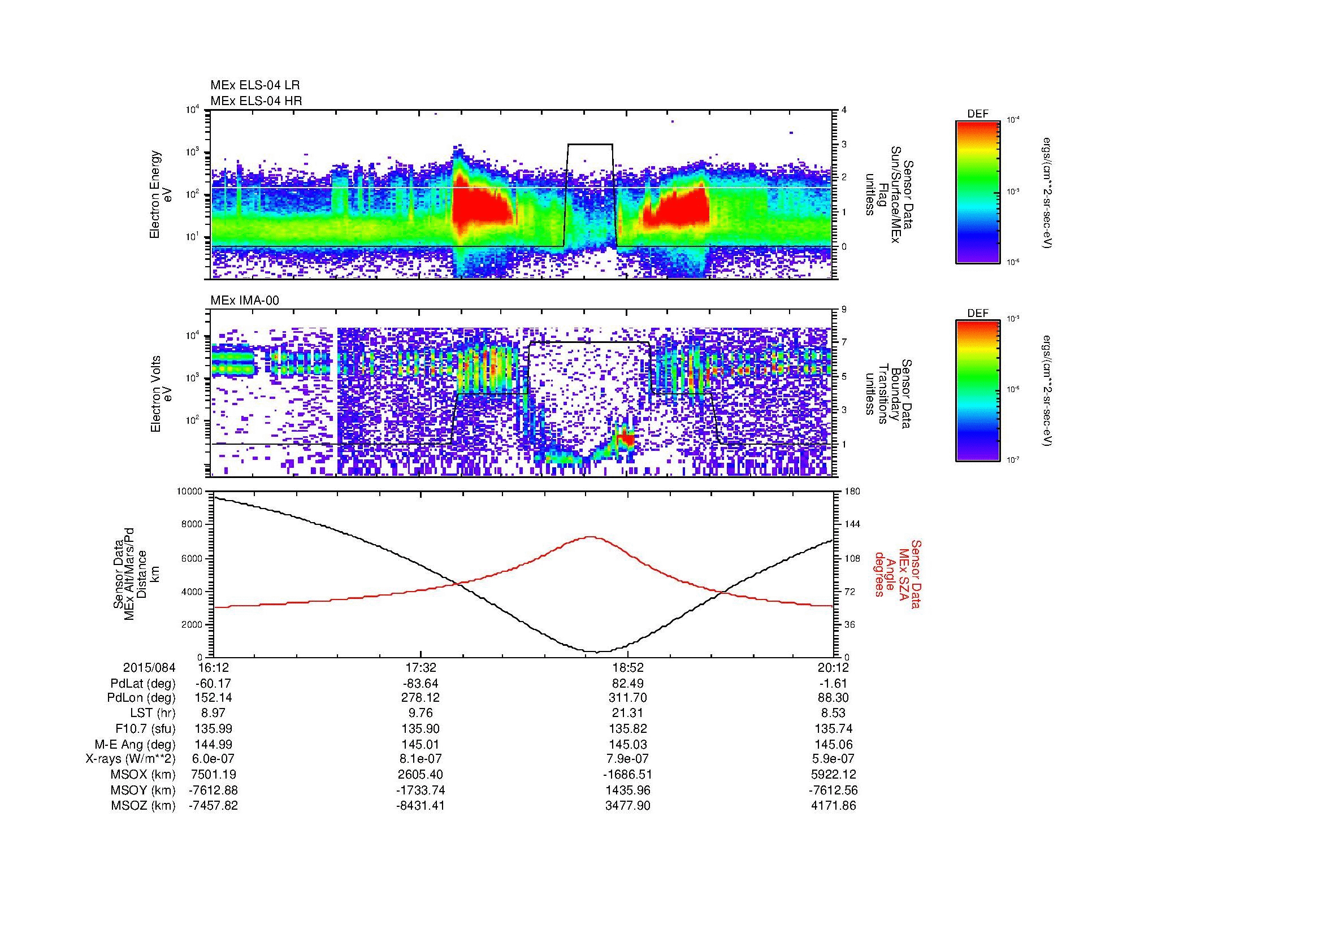Viewport: 1322px width, 934px height.
Task: Click PdLon value '152.14'
Action: (x=214, y=698)
